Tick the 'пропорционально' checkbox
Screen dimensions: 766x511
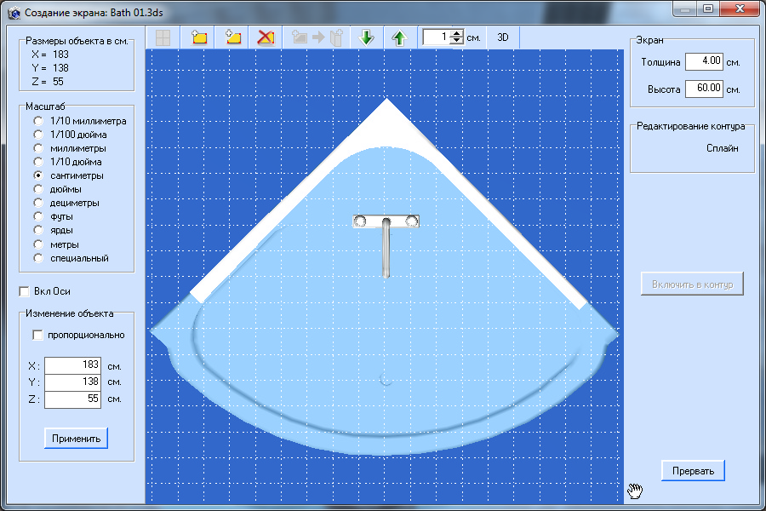coord(37,335)
